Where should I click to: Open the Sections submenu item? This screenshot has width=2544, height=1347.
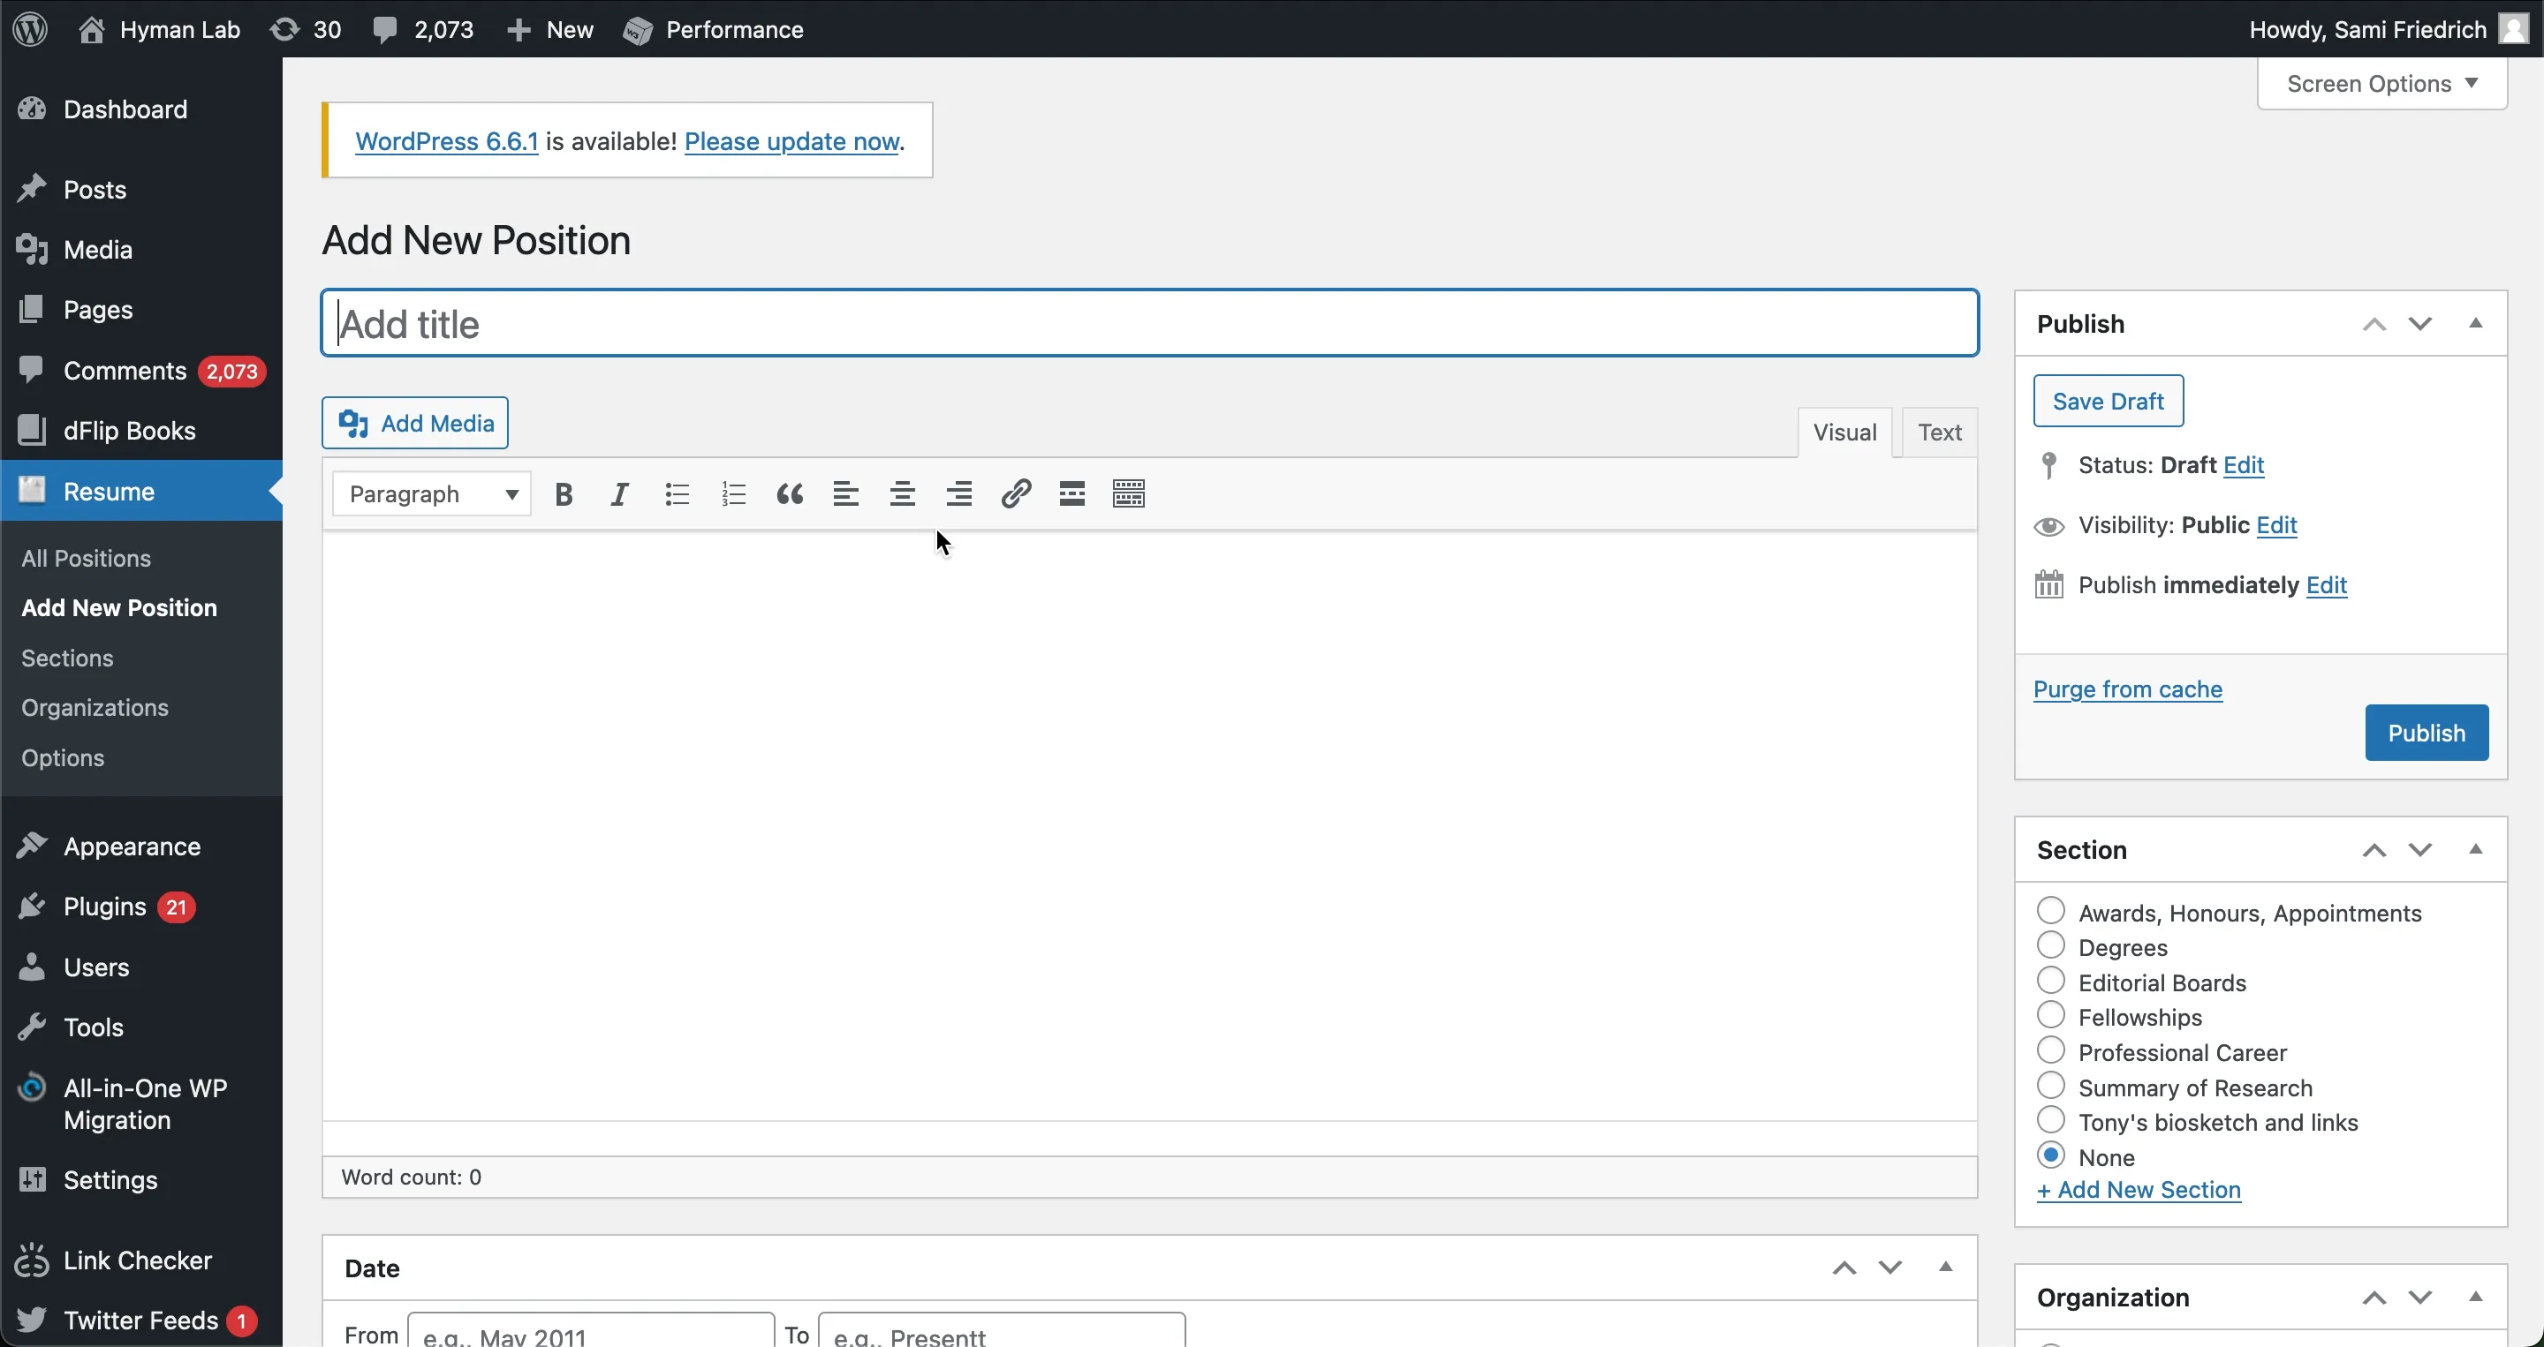(67, 658)
